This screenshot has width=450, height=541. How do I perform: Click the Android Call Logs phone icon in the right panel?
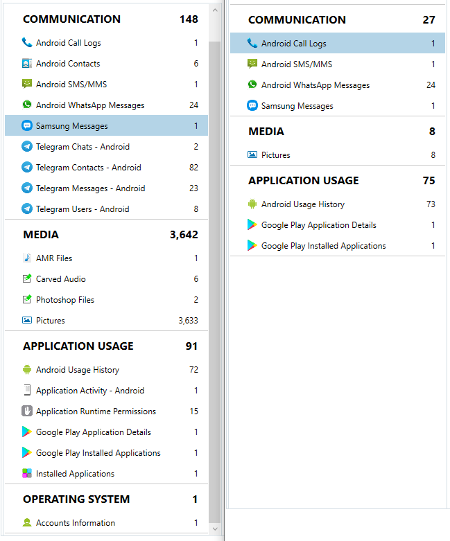(252, 43)
